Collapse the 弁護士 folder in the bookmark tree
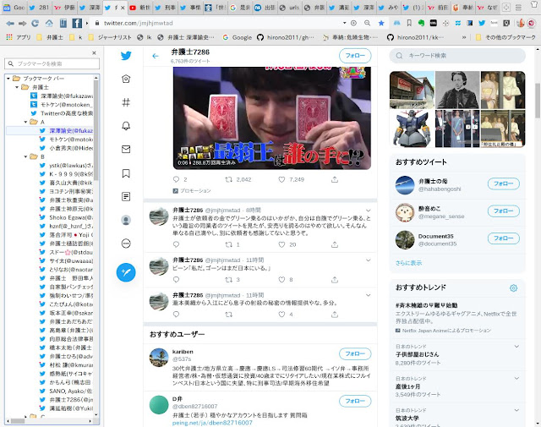Viewport: 541px width, 427px height. 17,87
